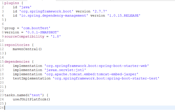Screen dimensions: 175x112
Task: Click the closing brace on line 21
Action: pos(5,87)
